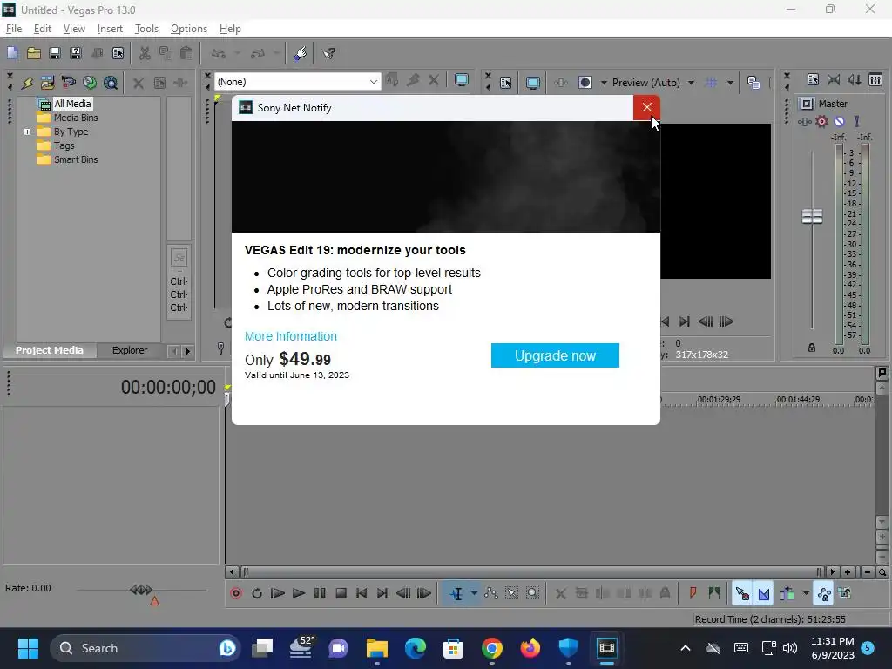This screenshot has width=892, height=669.
Task: Open Normal Edit Tool dropdown arrow
Action: point(474,593)
